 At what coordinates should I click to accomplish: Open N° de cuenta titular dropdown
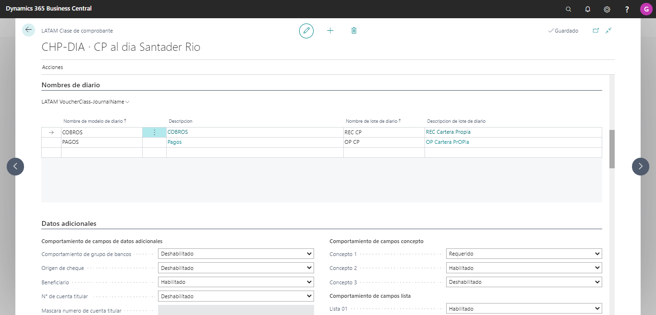(236, 296)
